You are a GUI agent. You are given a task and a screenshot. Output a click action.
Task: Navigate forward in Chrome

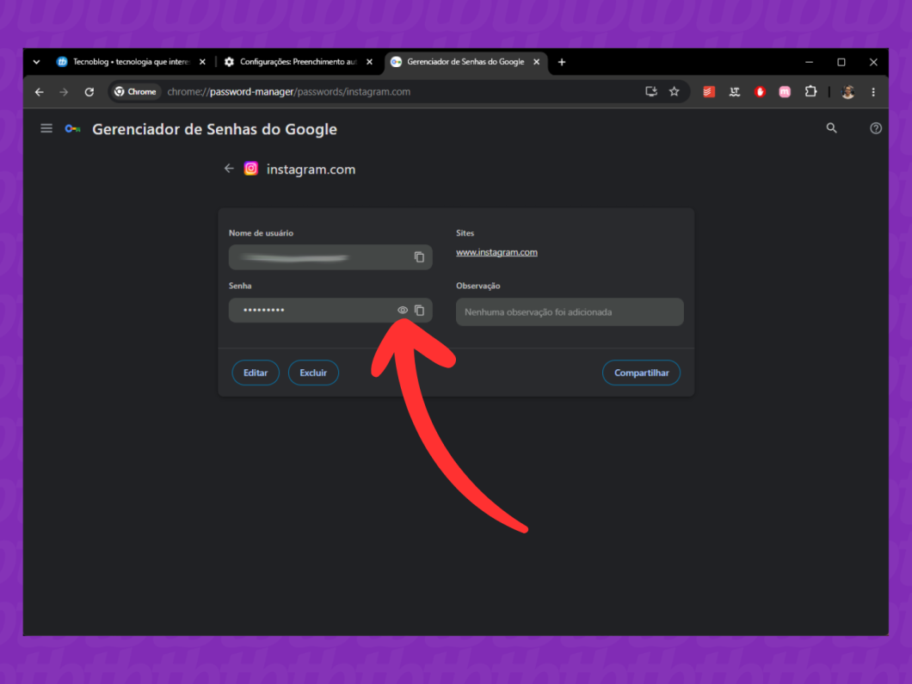[x=64, y=92]
